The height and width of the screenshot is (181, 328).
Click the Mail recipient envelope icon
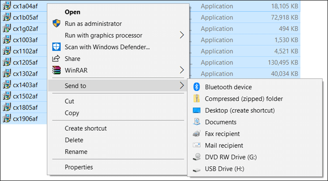196,145
